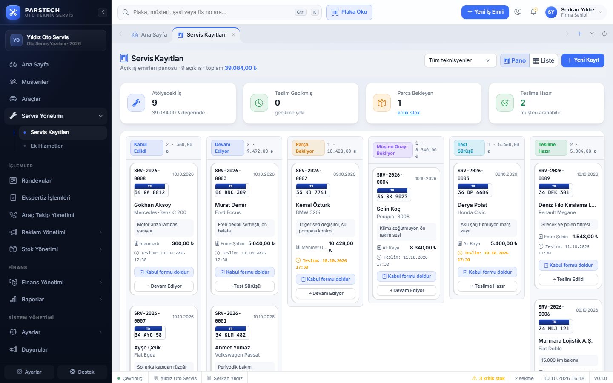Open the tab list download-arrow icon
This screenshot has width=613, height=383.
click(592, 34)
